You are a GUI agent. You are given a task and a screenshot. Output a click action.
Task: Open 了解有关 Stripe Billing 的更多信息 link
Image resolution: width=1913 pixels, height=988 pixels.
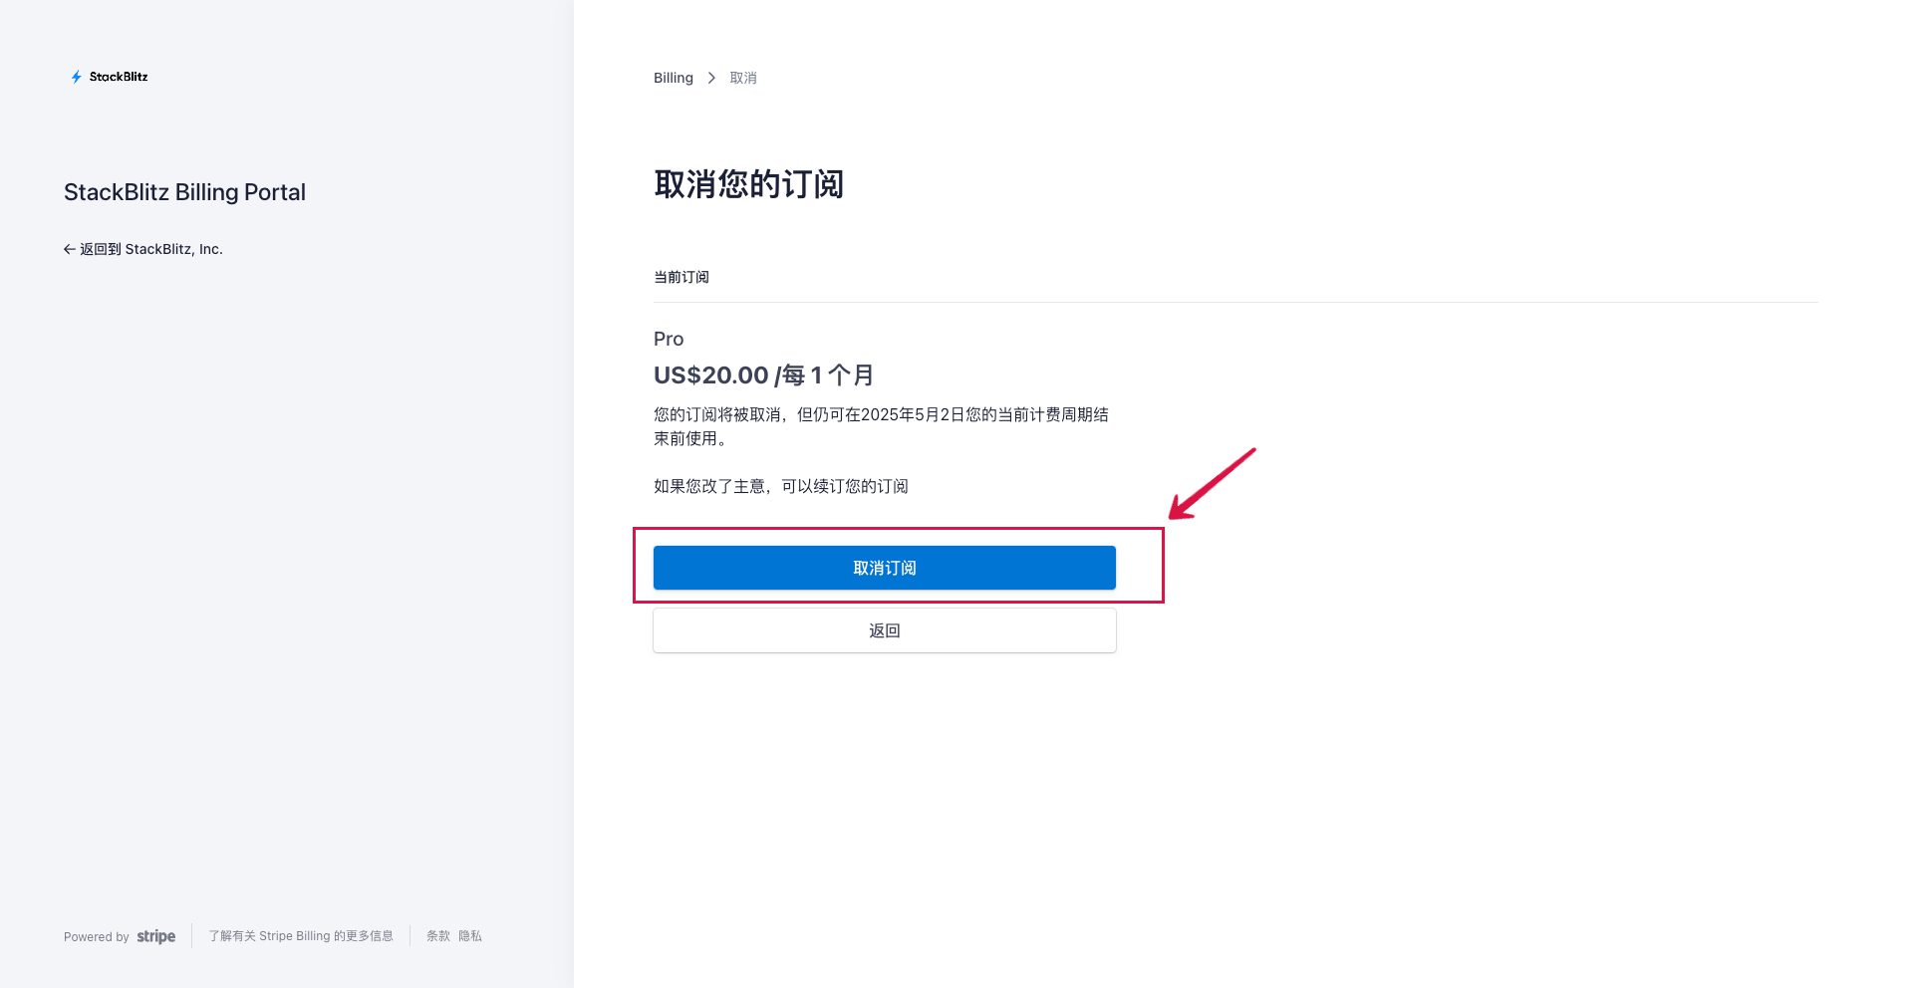click(301, 936)
